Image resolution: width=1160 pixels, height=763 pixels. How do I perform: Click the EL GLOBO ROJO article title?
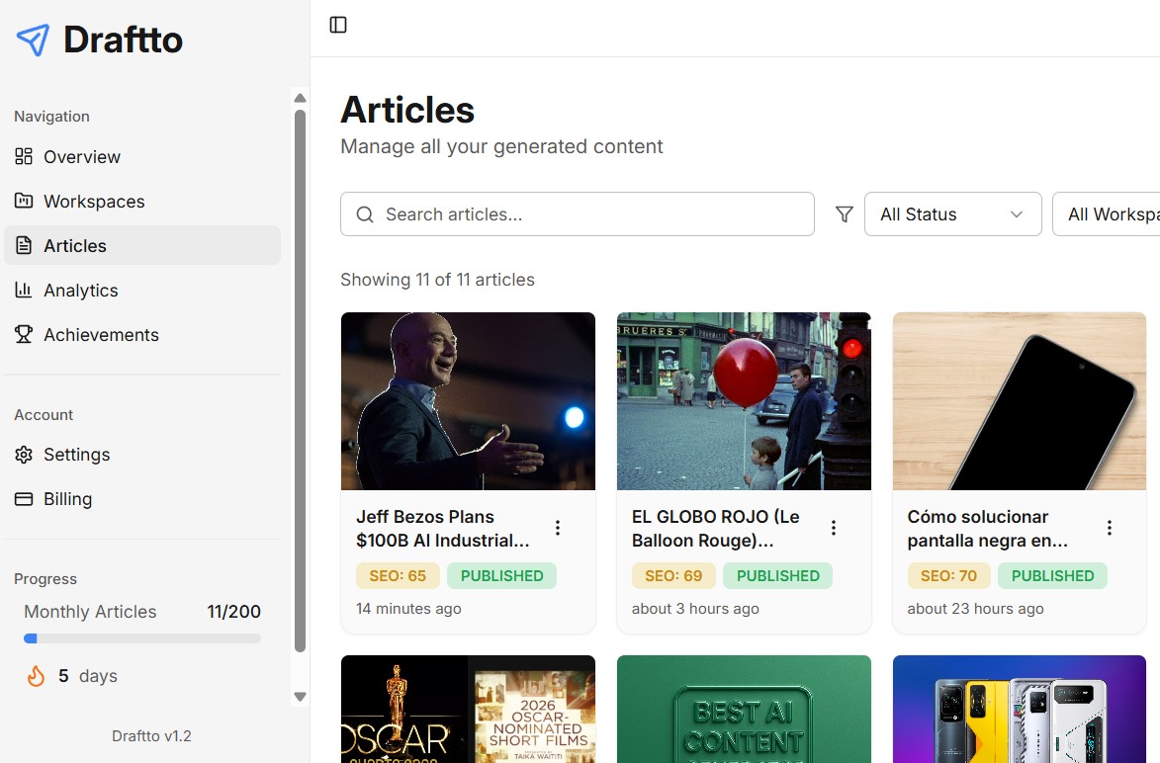click(715, 529)
